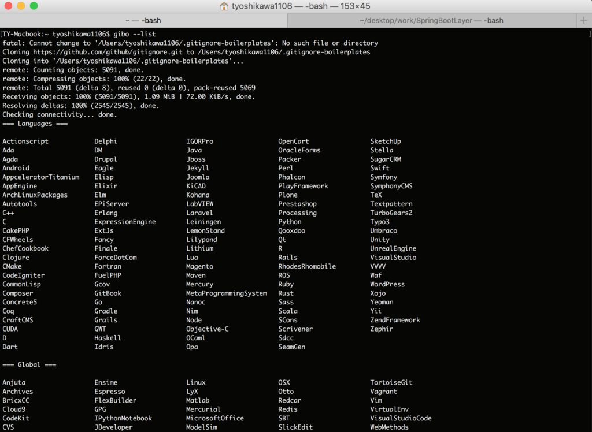Screen dimensions: 592x432
Task: Click 'RhodesRhomobile' entry
Action: [x=307, y=266]
